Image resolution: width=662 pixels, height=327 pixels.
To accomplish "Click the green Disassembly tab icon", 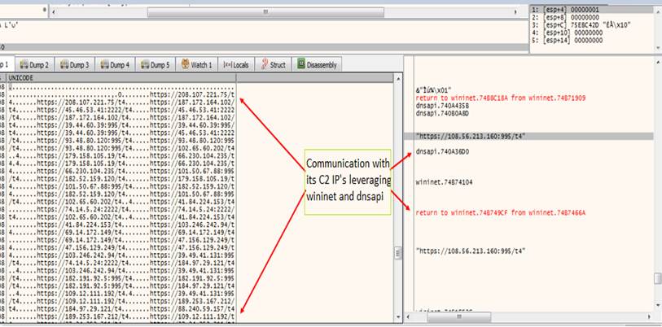I will point(302,64).
